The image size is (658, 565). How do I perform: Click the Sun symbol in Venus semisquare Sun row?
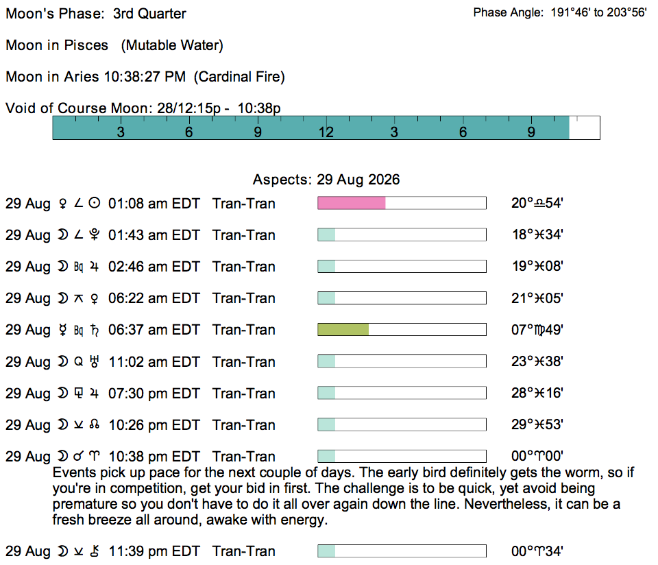click(95, 203)
